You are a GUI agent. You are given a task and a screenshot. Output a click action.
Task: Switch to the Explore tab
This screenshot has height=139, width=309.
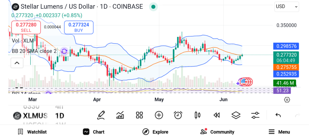(155, 132)
